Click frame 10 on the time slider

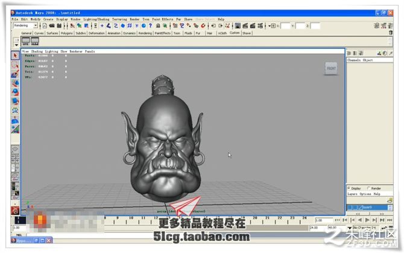tap(131, 218)
